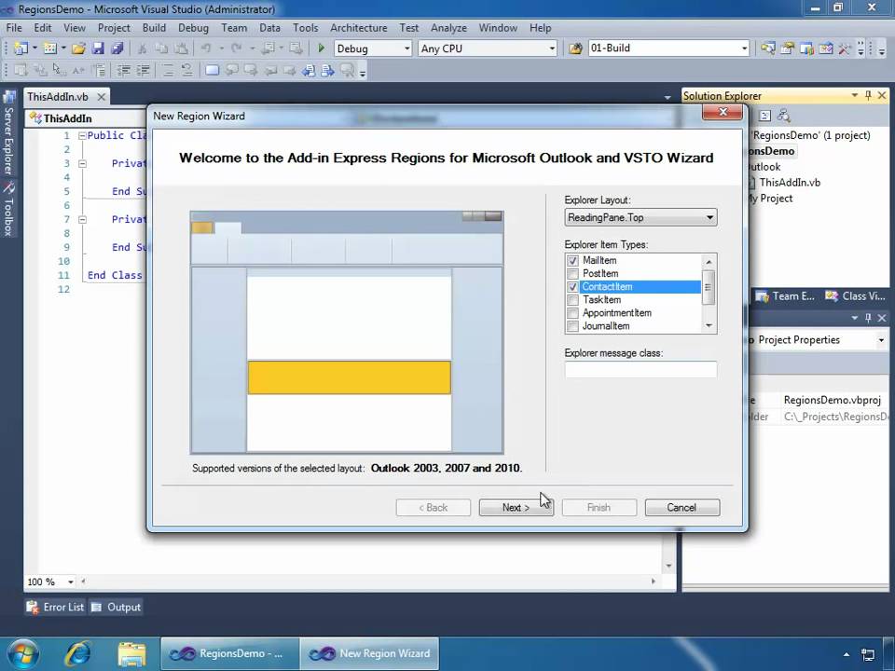The height and width of the screenshot is (671, 895).
Task: Click down arrow on Explorer Item Types scrollbar
Action: click(x=709, y=326)
